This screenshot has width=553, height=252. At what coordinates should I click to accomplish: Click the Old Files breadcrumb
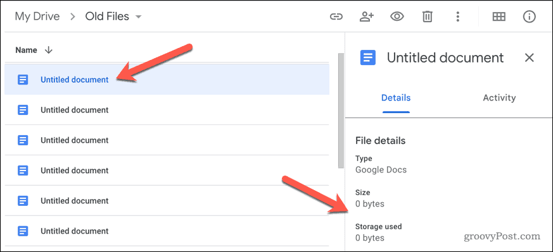click(107, 16)
